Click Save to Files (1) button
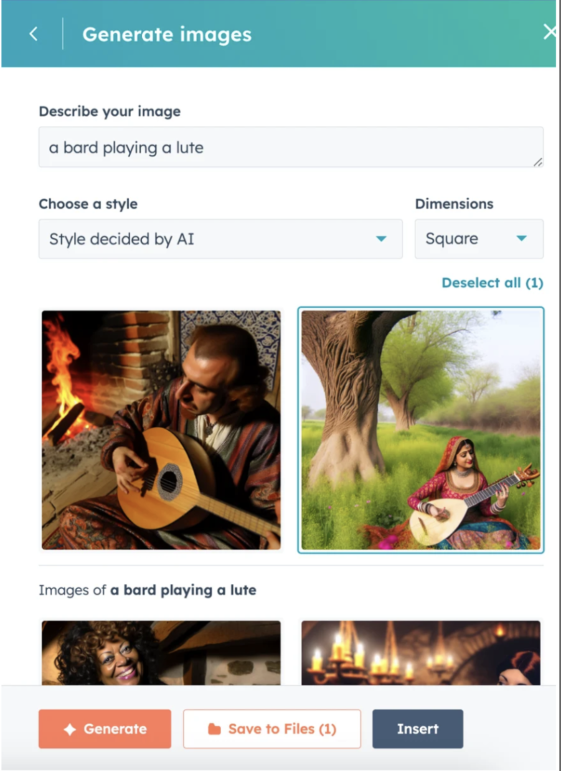Screen dimensions: 561x771 [272, 729]
